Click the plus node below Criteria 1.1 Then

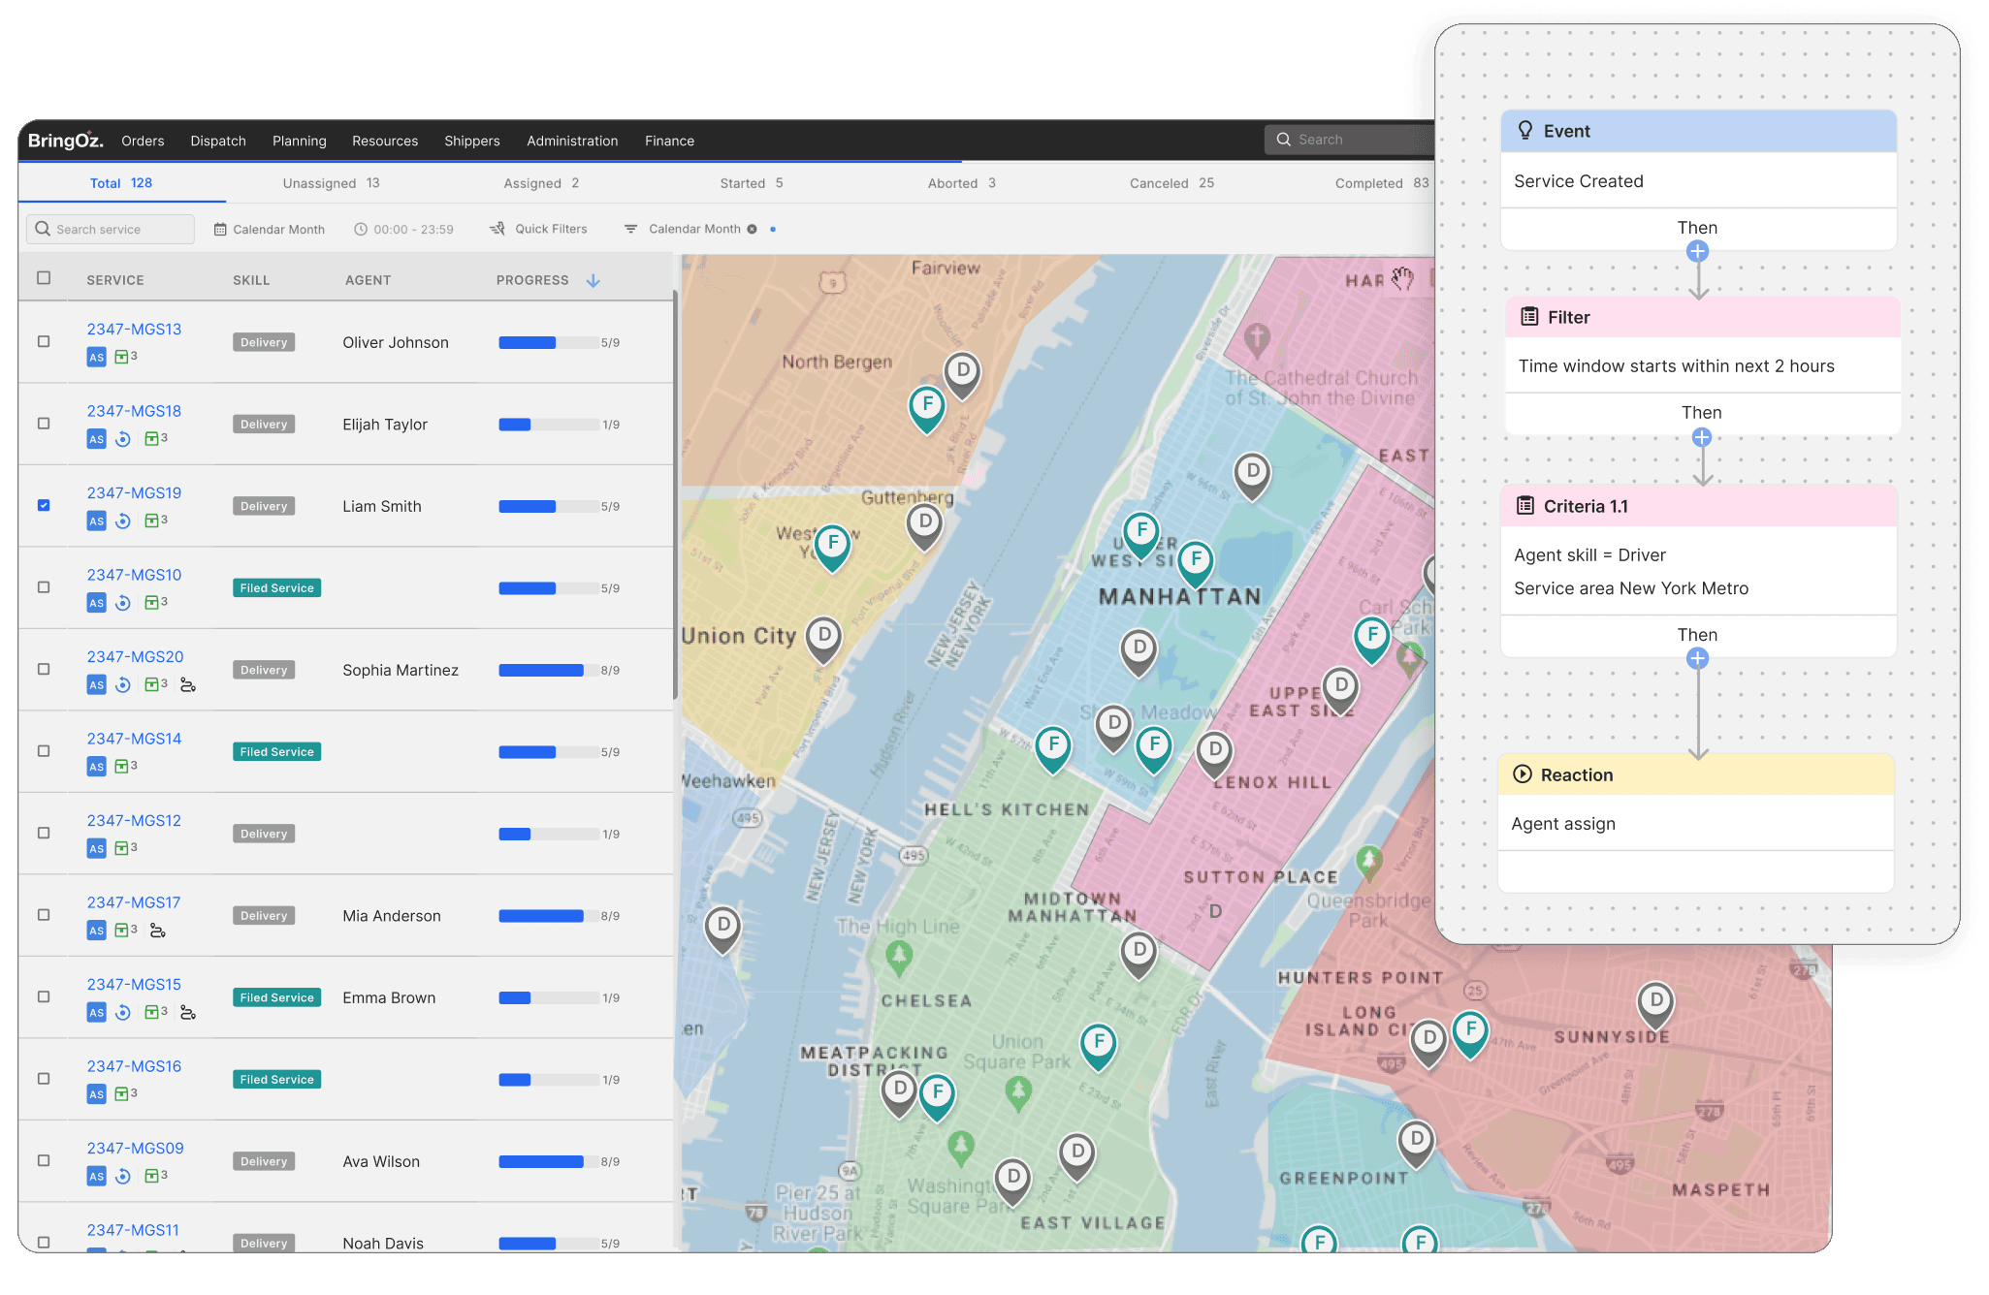coord(1697,659)
